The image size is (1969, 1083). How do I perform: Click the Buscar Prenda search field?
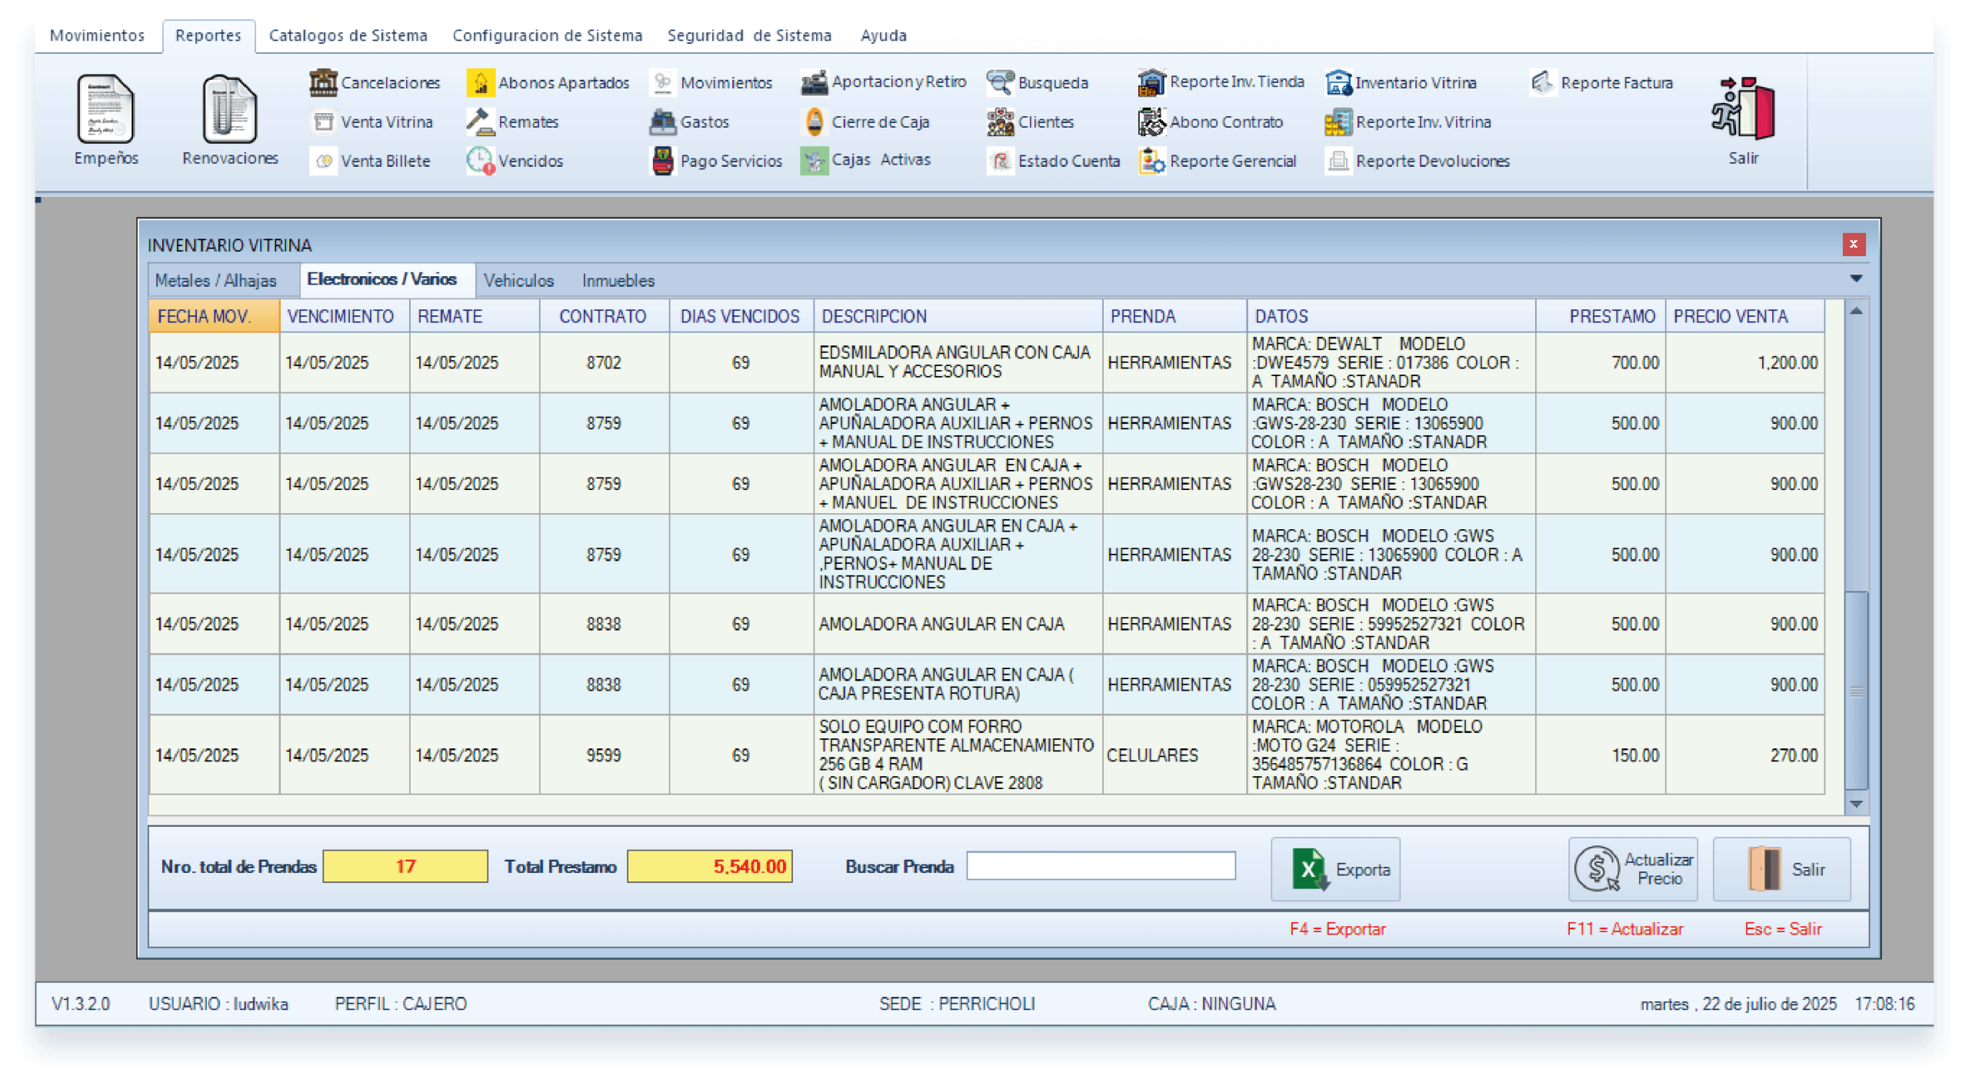coord(1100,866)
